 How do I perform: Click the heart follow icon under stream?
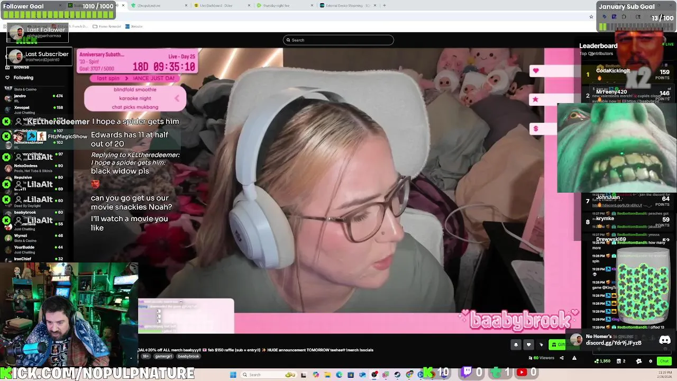528,345
